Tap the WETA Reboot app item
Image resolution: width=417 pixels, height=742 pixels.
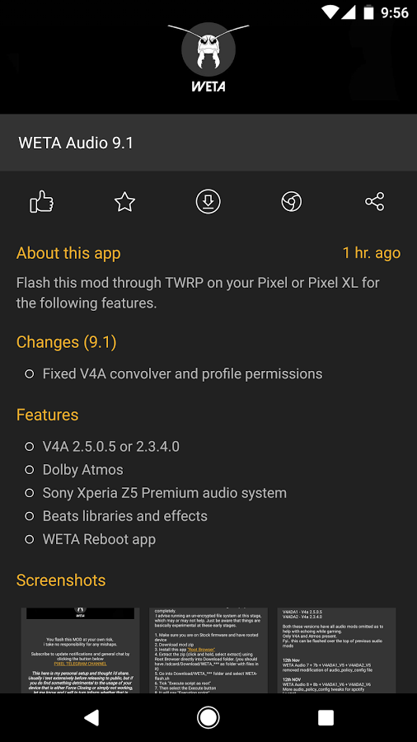pos(99,539)
